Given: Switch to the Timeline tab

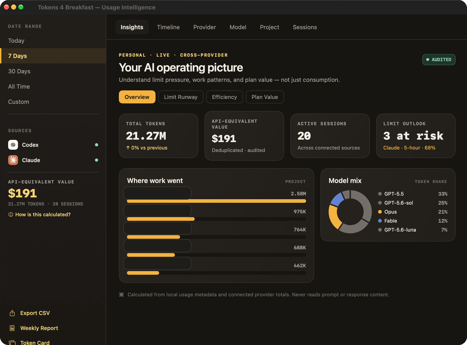Looking at the screenshot, I should click(x=168, y=27).
